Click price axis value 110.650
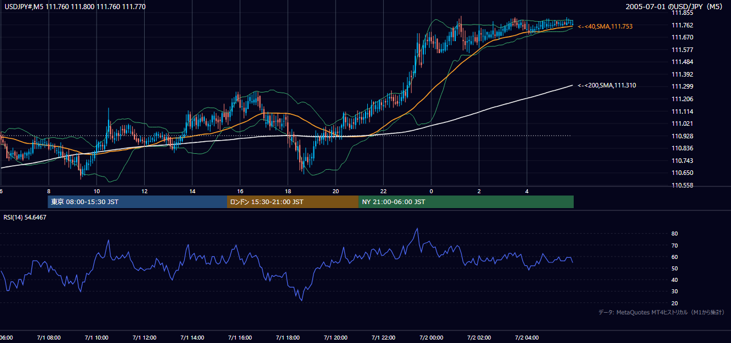This screenshot has height=343, width=731. pos(682,173)
